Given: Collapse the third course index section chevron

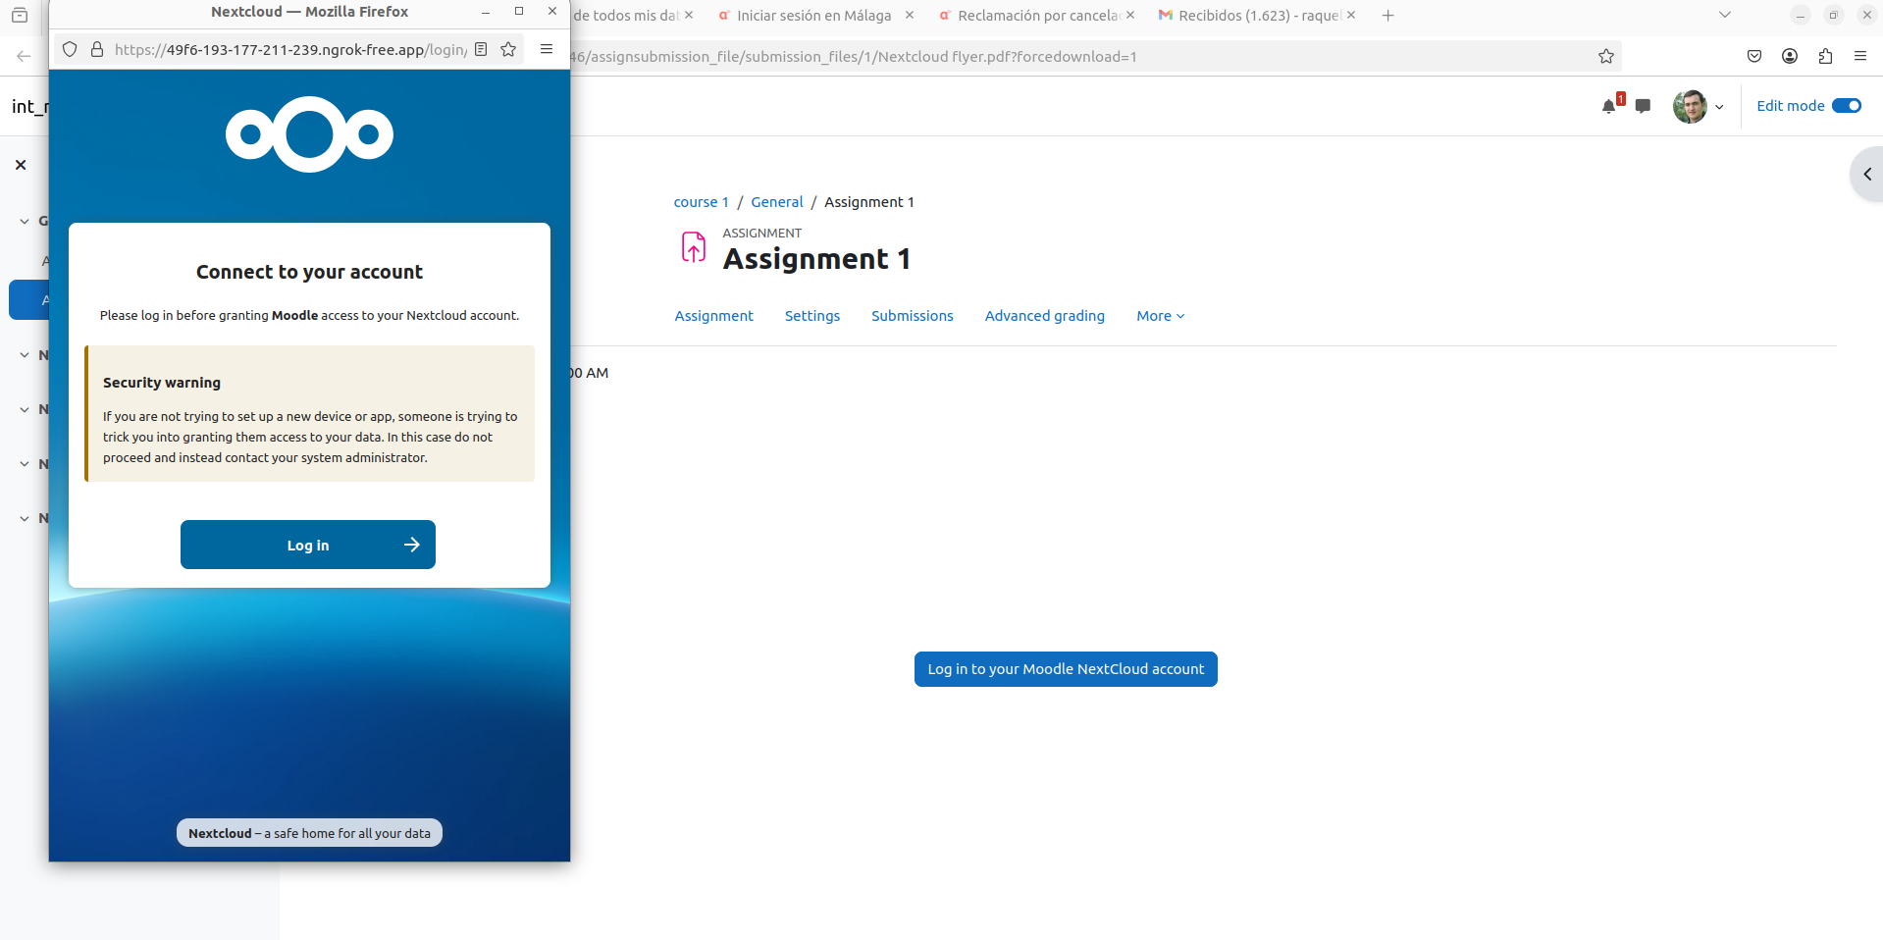Looking at the screenshot, I should (x=25, y=409).
